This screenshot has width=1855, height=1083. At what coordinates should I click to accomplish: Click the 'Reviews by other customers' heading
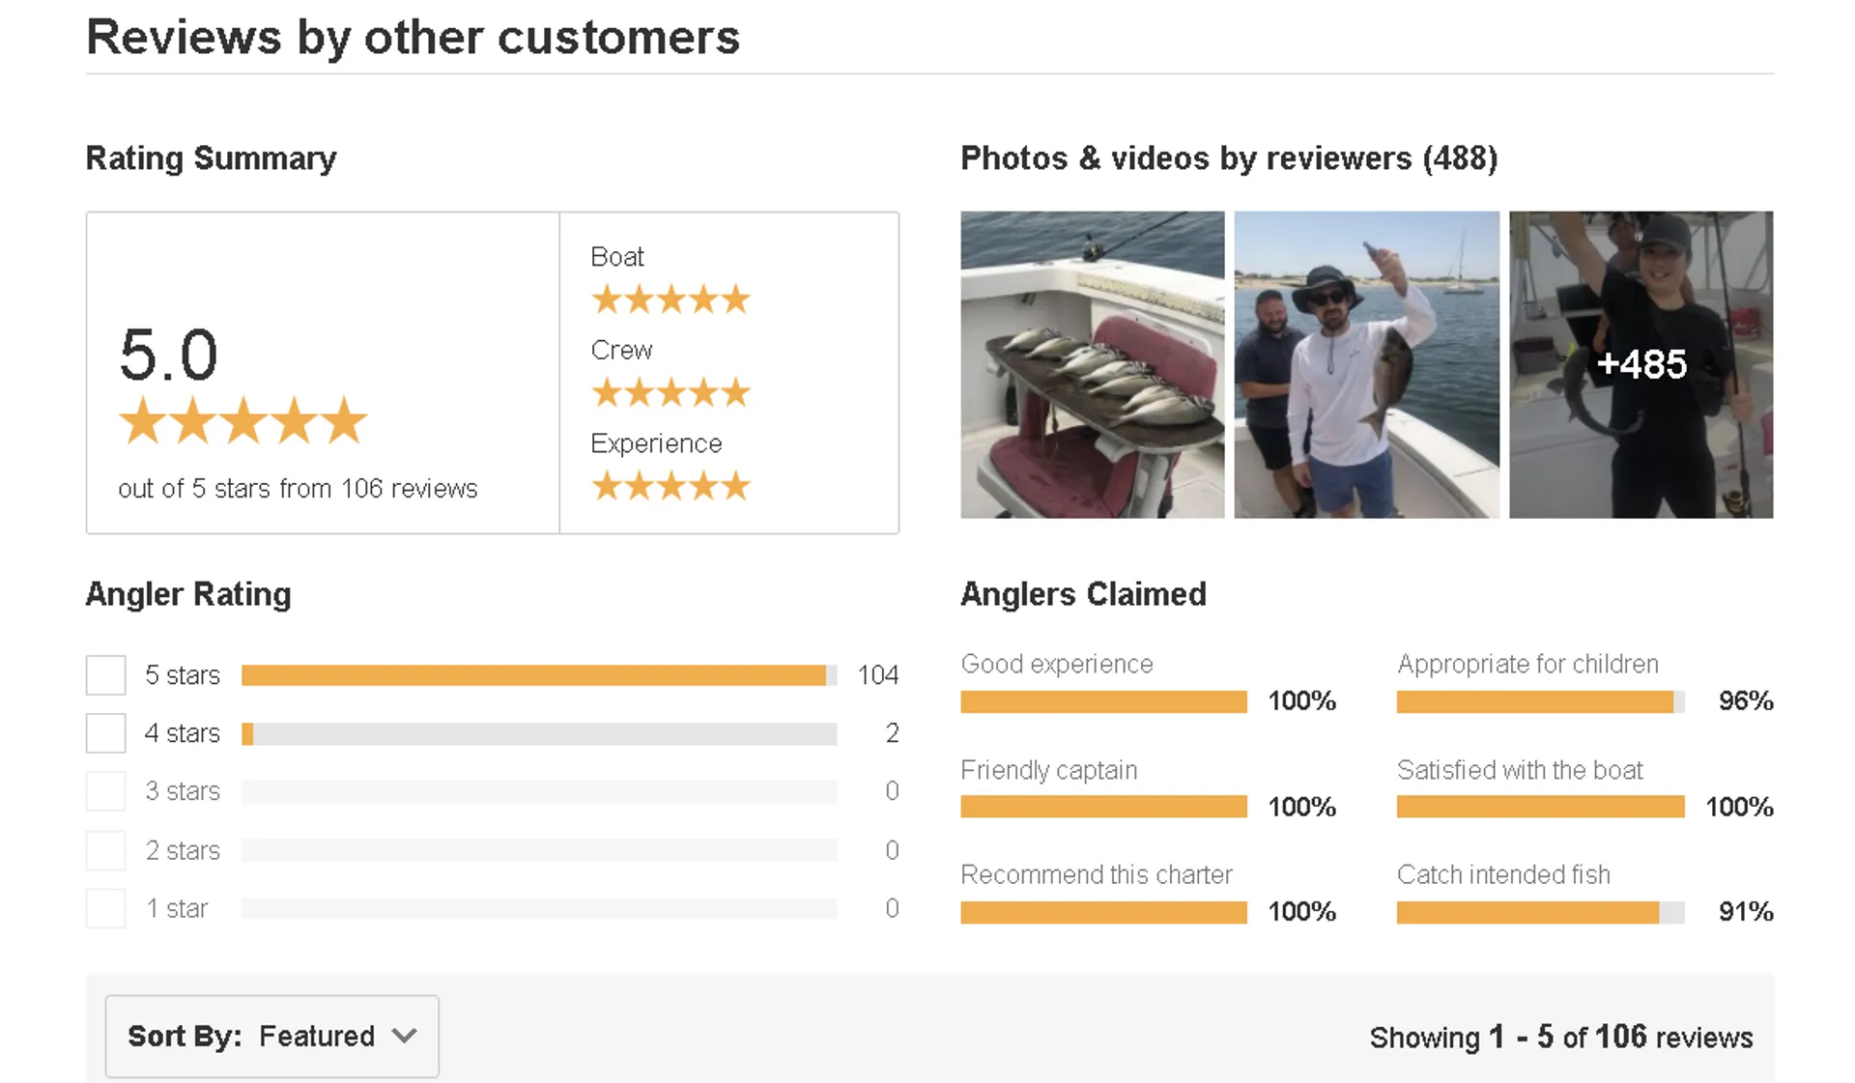[413, 38]
